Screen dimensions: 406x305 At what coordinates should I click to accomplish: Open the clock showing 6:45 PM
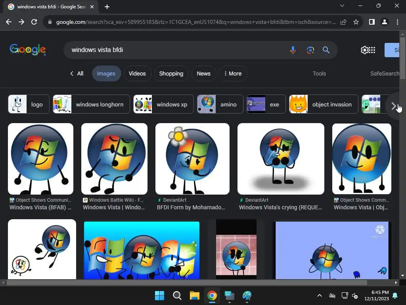(377, 295)
